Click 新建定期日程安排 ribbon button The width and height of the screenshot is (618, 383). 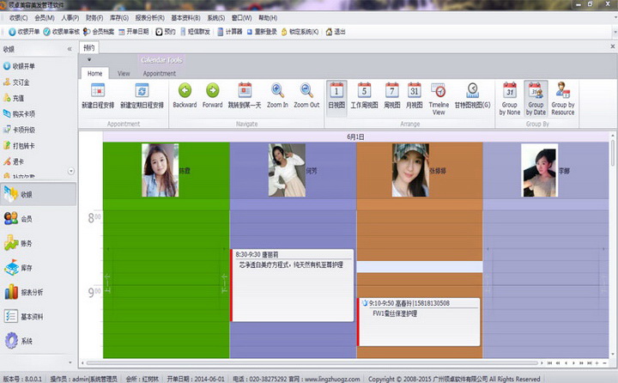[x=142, y=95]
